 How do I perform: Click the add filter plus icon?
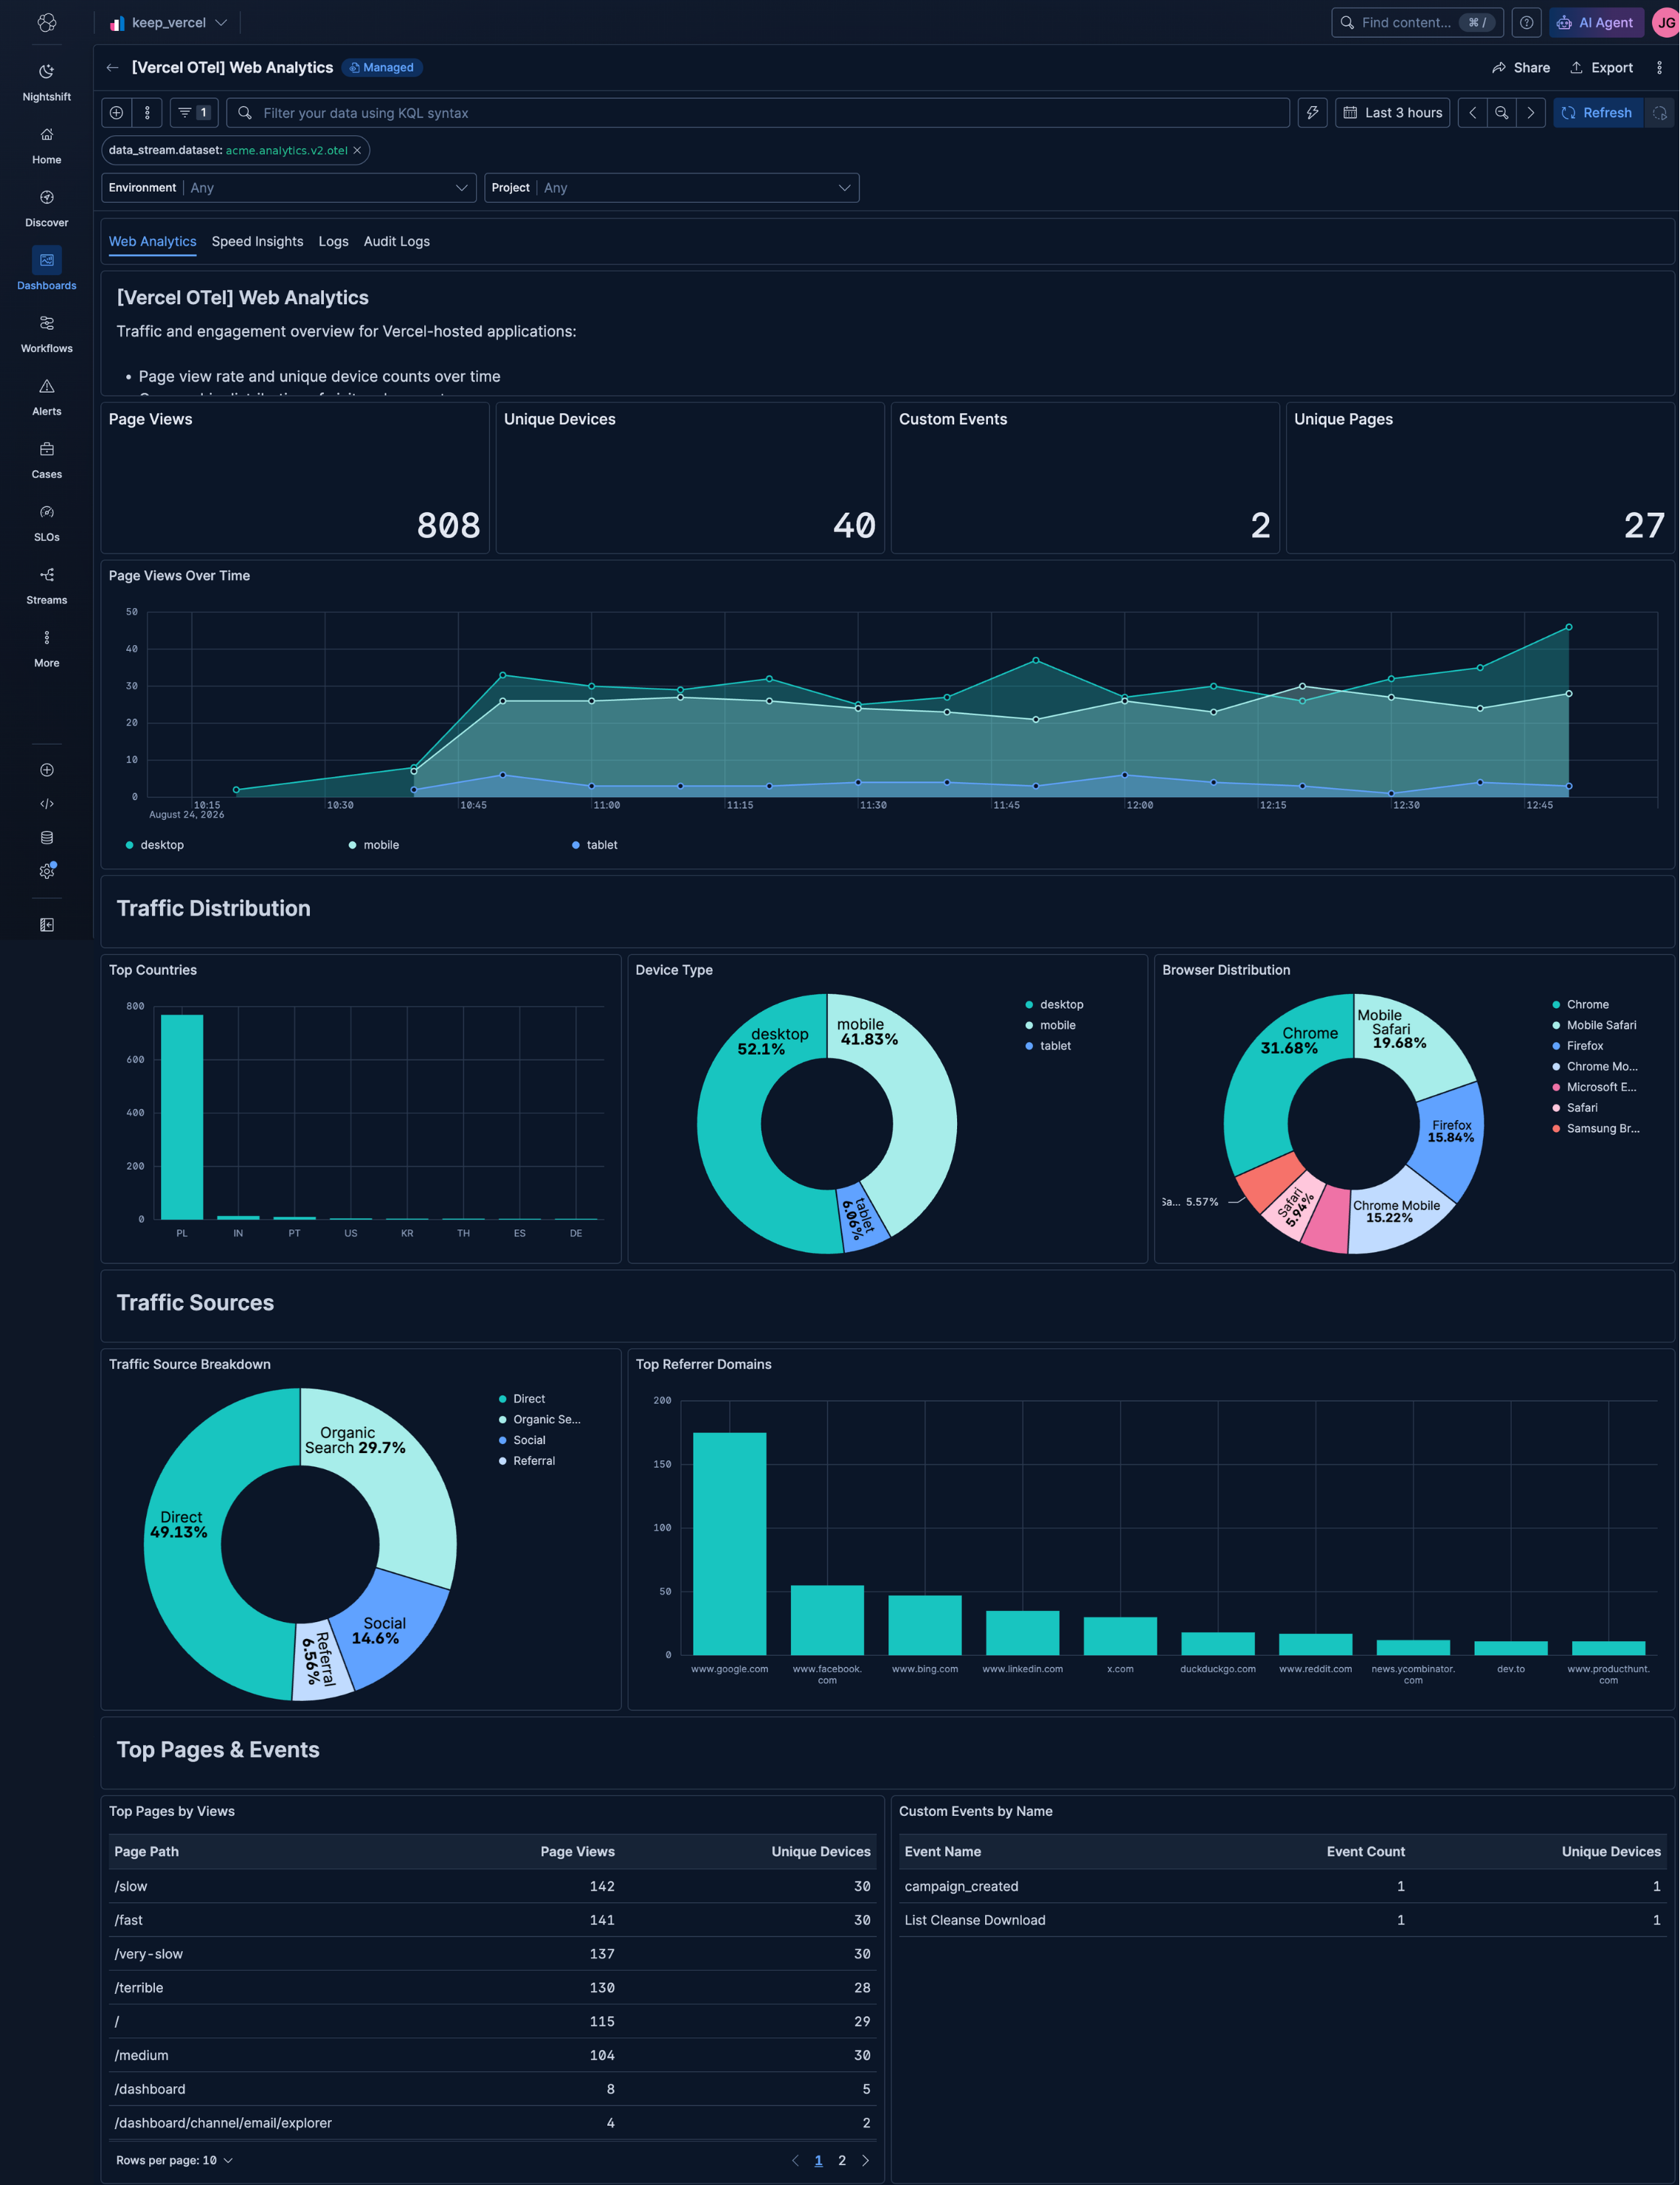116,112
